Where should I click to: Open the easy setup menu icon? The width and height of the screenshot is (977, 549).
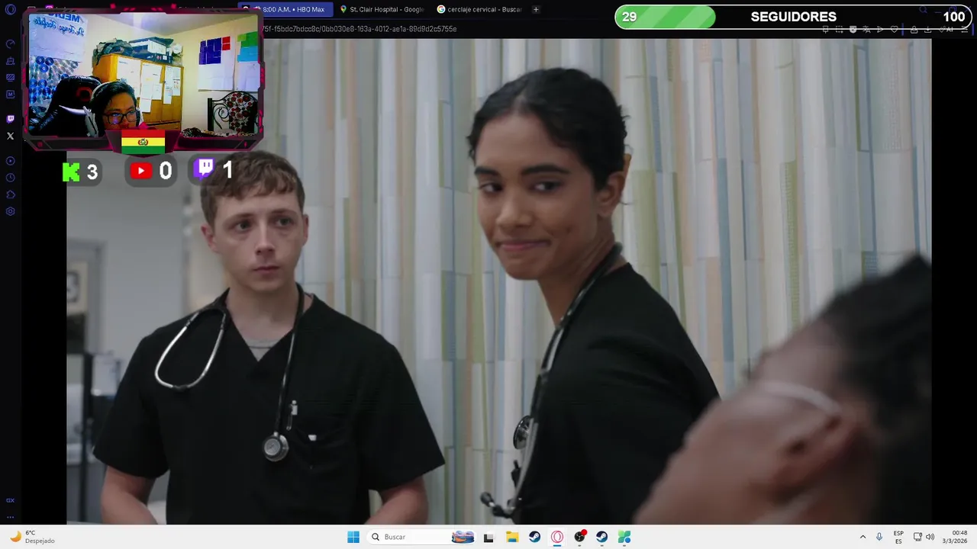[x=966, y=29]
